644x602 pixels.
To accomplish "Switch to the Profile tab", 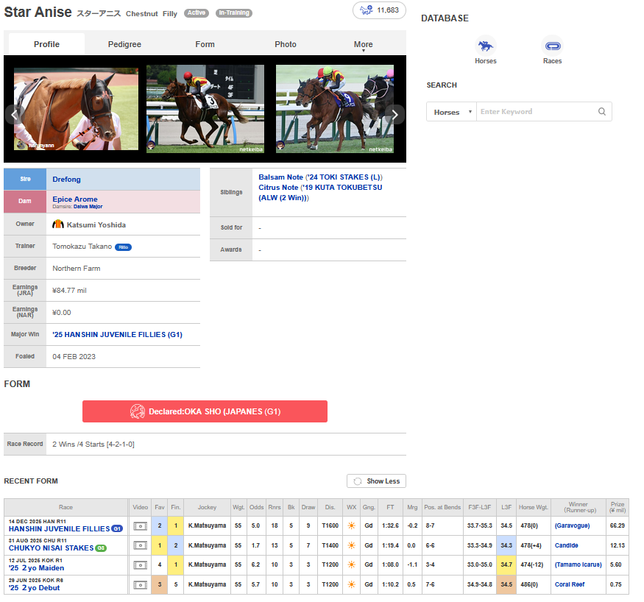I will pos(46,44).
